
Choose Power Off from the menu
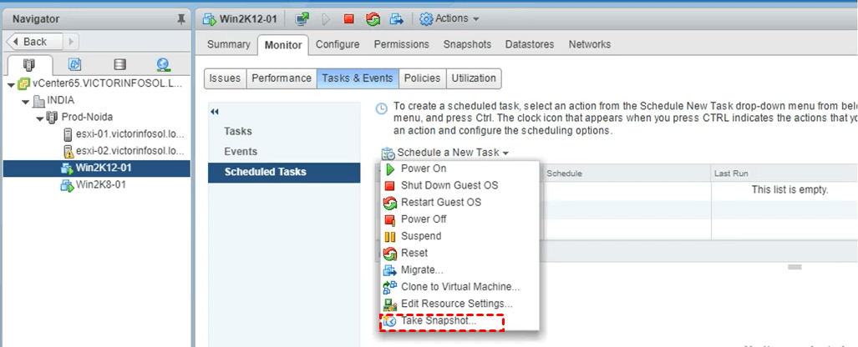point(459,219)
